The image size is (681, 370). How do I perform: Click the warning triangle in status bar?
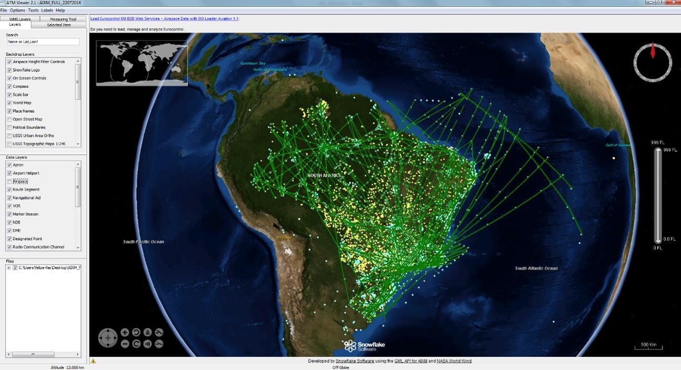(x=93, y=361)
